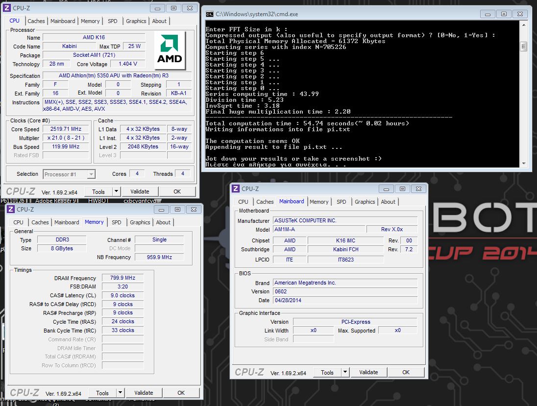Open Memory tab in top CPU-Z window
This screenshot has width=537, height=406.
point(90,21)
